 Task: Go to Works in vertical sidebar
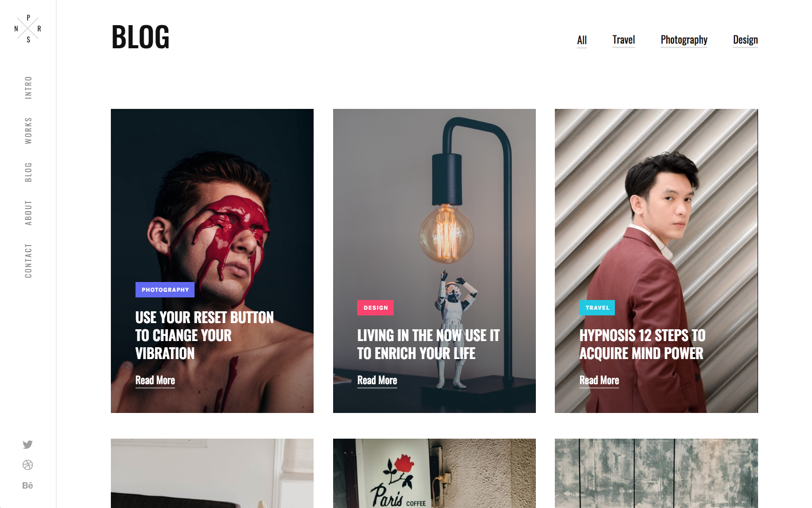(x=28, y=130)
